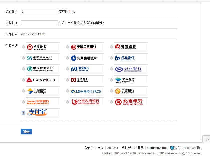The height and width of the screenshot is (166, 210).
Task: Open the 举报 footer link
Action: pos(100,148)
